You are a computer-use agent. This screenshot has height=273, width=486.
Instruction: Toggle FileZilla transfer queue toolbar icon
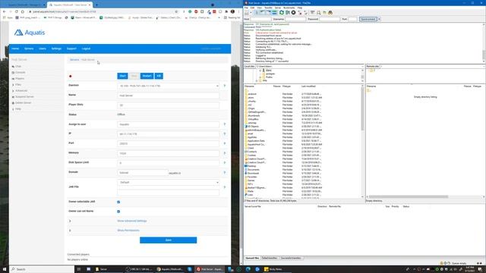(x=274, y=13)
